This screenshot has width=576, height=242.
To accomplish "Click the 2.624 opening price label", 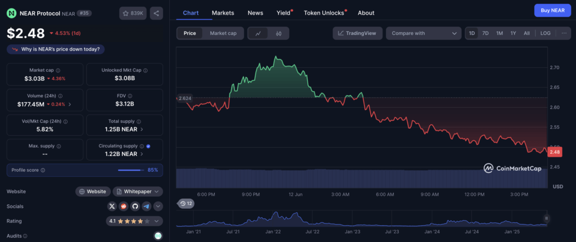I will coord(184,98).
